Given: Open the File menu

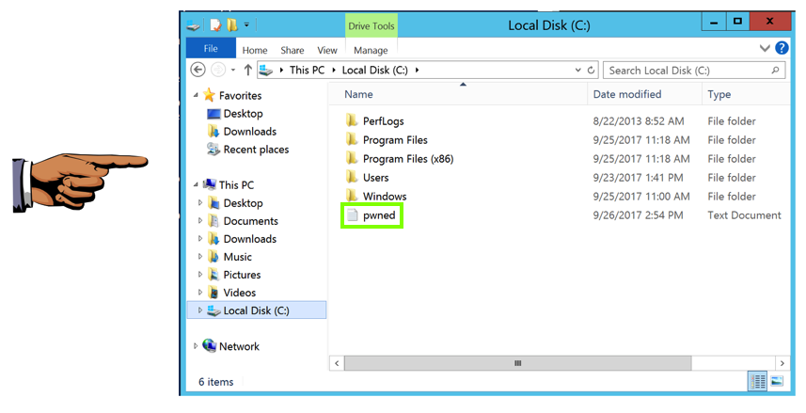Looking at the screenshot, I should [211, 48].
